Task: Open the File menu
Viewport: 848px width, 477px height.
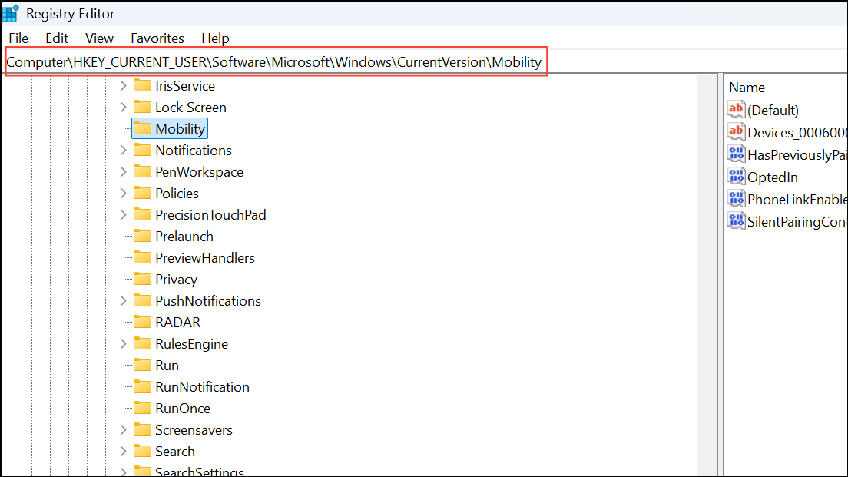Action: tap(18, 38)
